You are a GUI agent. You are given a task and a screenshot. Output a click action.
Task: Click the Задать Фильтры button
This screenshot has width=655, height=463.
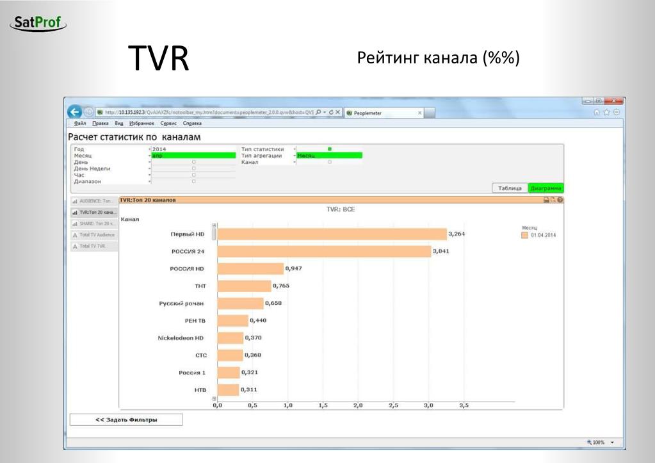pos(126,419)
